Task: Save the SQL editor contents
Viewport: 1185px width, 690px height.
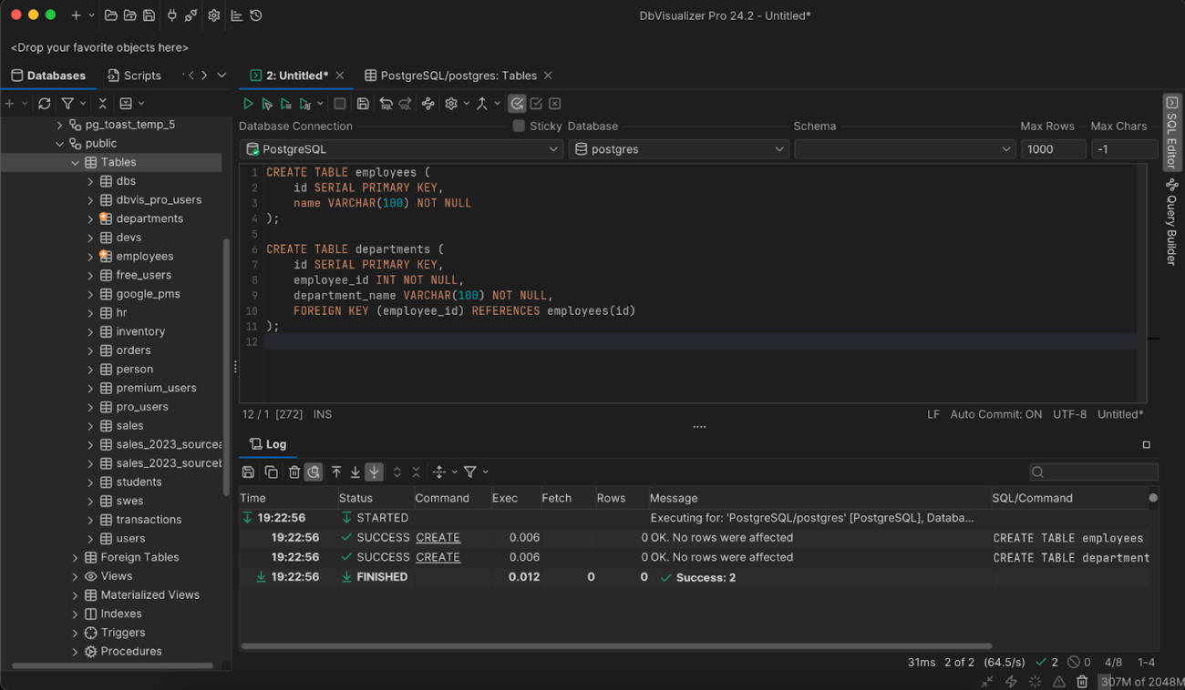Action: pos(363,104)
